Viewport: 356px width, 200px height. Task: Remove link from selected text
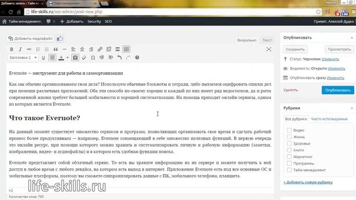click(109, 49)
